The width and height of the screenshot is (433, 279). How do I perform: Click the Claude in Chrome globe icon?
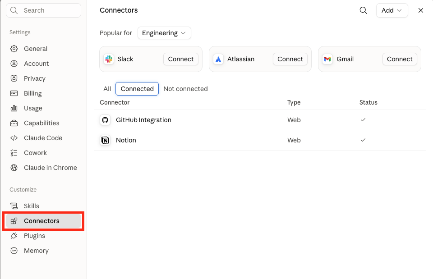click(x=14, y=168)
